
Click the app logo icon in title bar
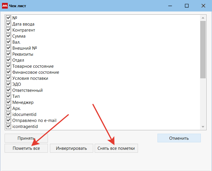pos(5,6)
